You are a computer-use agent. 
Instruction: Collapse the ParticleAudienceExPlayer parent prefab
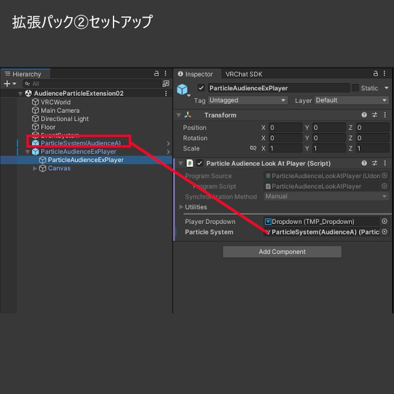pyautogui.click(x=28, y=152)
